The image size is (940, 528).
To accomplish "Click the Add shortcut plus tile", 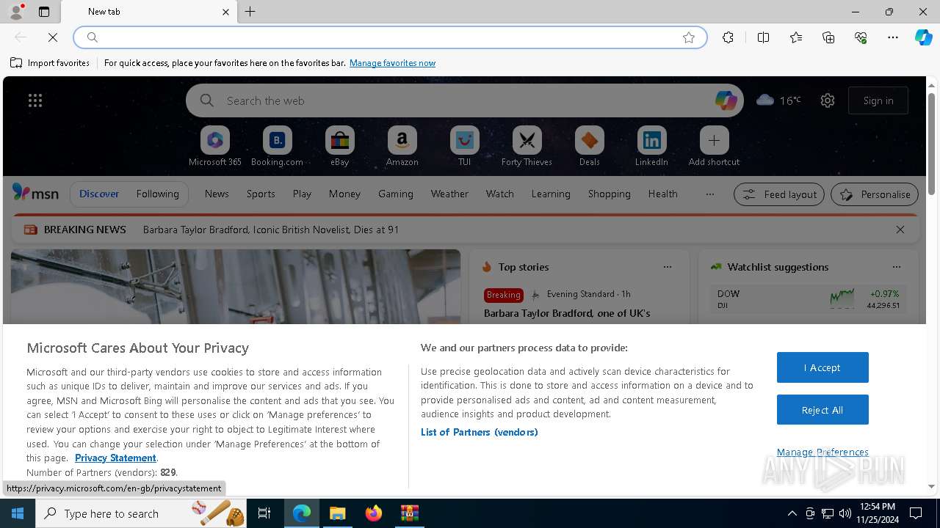I will (714, 147).
